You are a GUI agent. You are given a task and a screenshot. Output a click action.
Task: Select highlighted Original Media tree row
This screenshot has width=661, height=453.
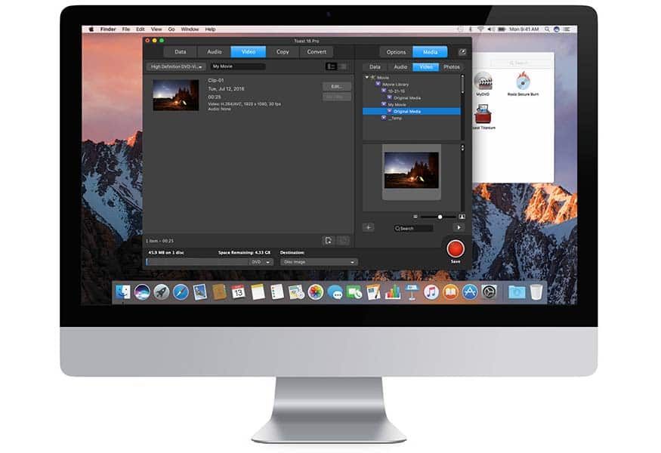point(412,111)
